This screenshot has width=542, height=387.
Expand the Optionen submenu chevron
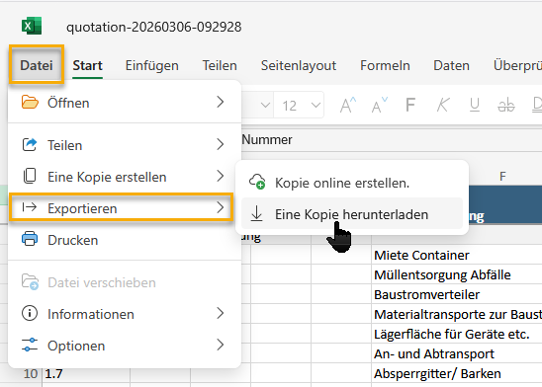(x=221, y=345)
